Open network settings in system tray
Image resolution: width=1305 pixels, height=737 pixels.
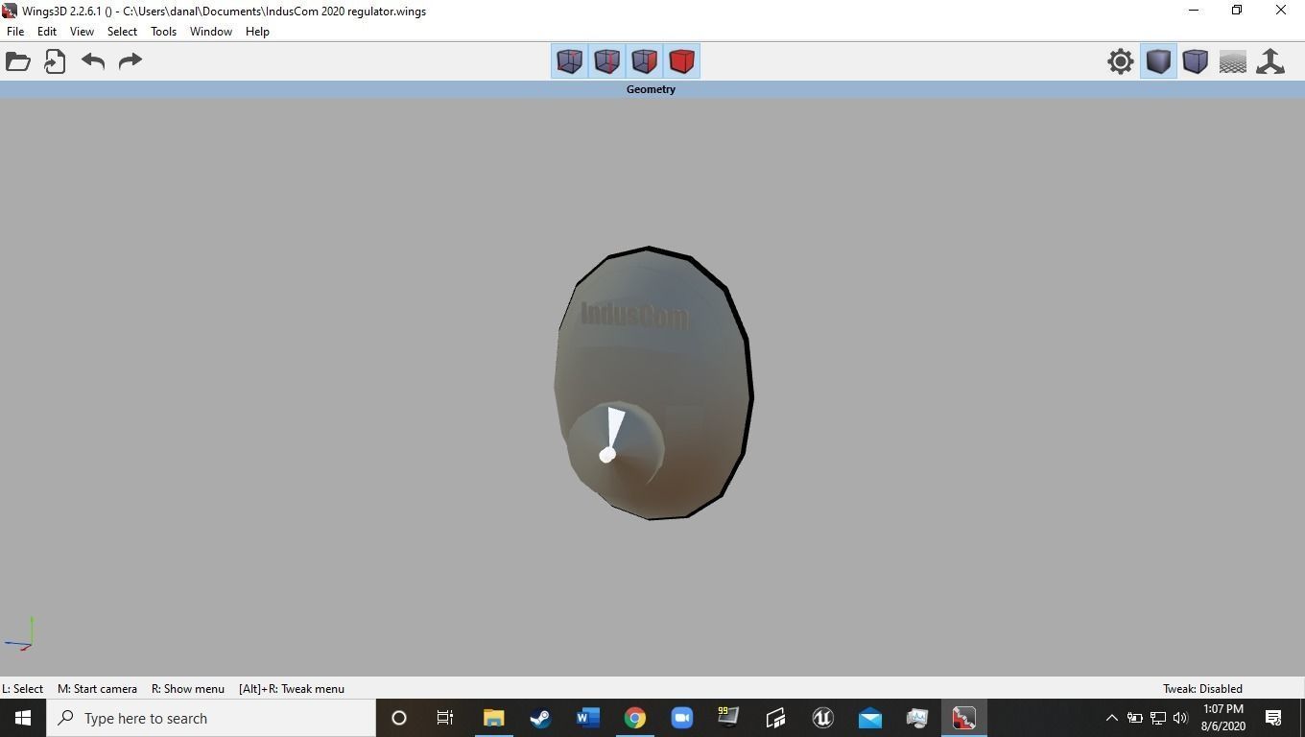pyautogui.click(x=1157, y=718)
